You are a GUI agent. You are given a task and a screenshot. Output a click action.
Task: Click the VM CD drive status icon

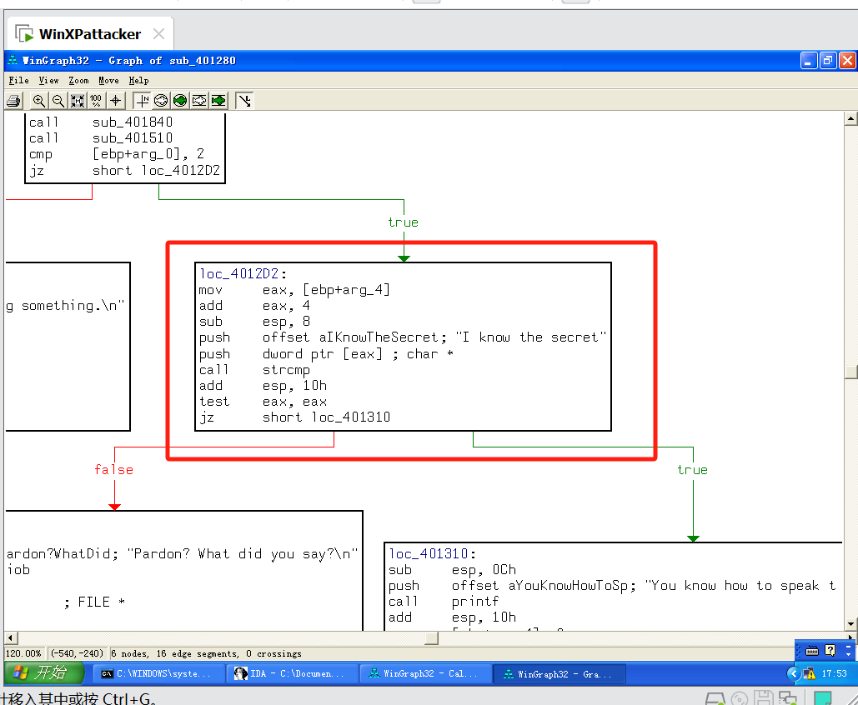[740, 697]
